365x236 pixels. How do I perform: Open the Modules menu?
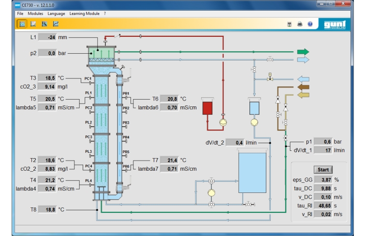coord(35,13)
